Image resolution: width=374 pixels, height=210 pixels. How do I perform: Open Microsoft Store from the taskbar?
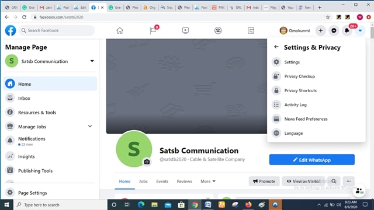[x=181, y=205]
